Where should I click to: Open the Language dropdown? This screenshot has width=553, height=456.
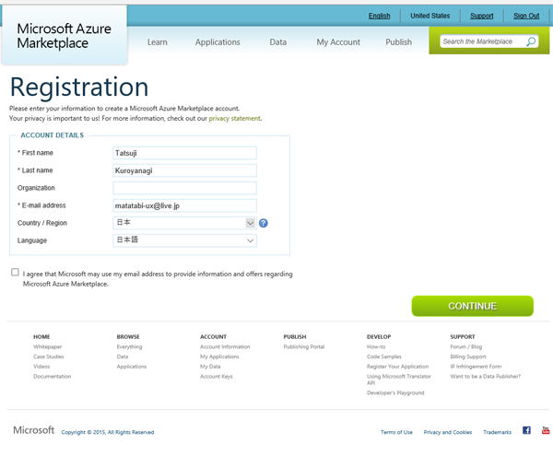point(185,240)
